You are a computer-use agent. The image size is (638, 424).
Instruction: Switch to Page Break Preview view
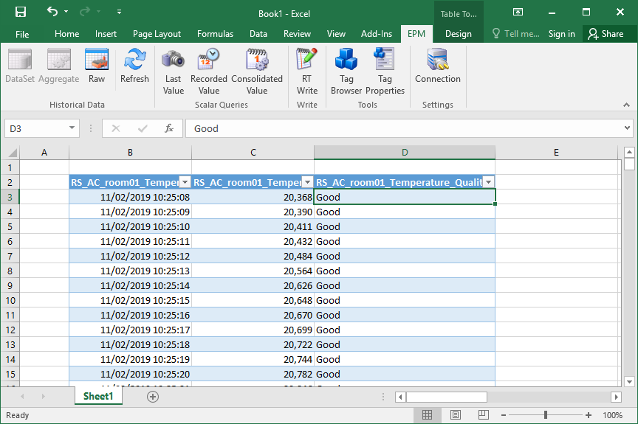click(x=483, y=415)
